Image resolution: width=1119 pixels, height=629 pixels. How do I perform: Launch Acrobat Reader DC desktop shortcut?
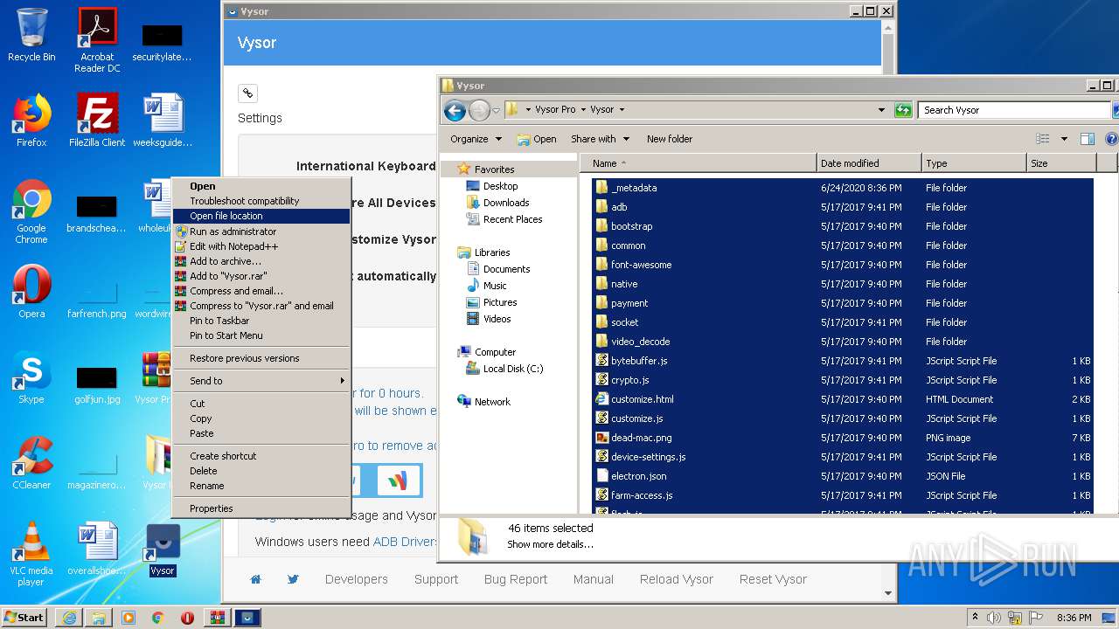(x=97, y=40)
